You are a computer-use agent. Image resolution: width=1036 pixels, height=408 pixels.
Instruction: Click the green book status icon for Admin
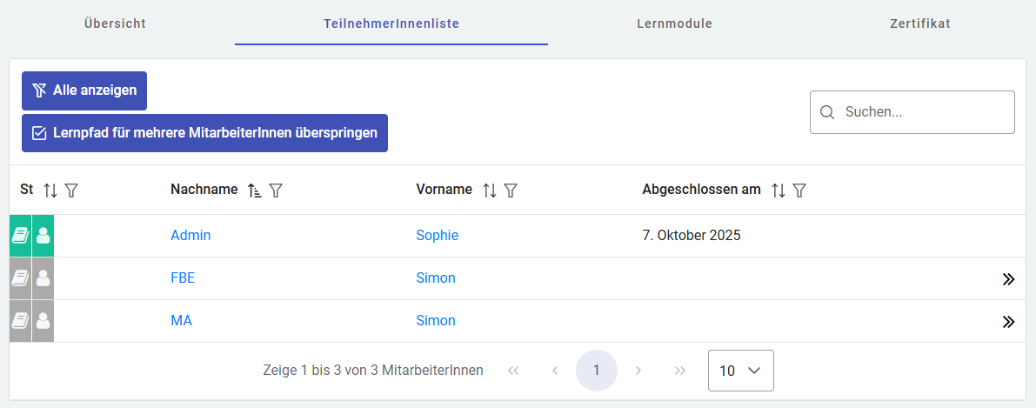point(20,236)
